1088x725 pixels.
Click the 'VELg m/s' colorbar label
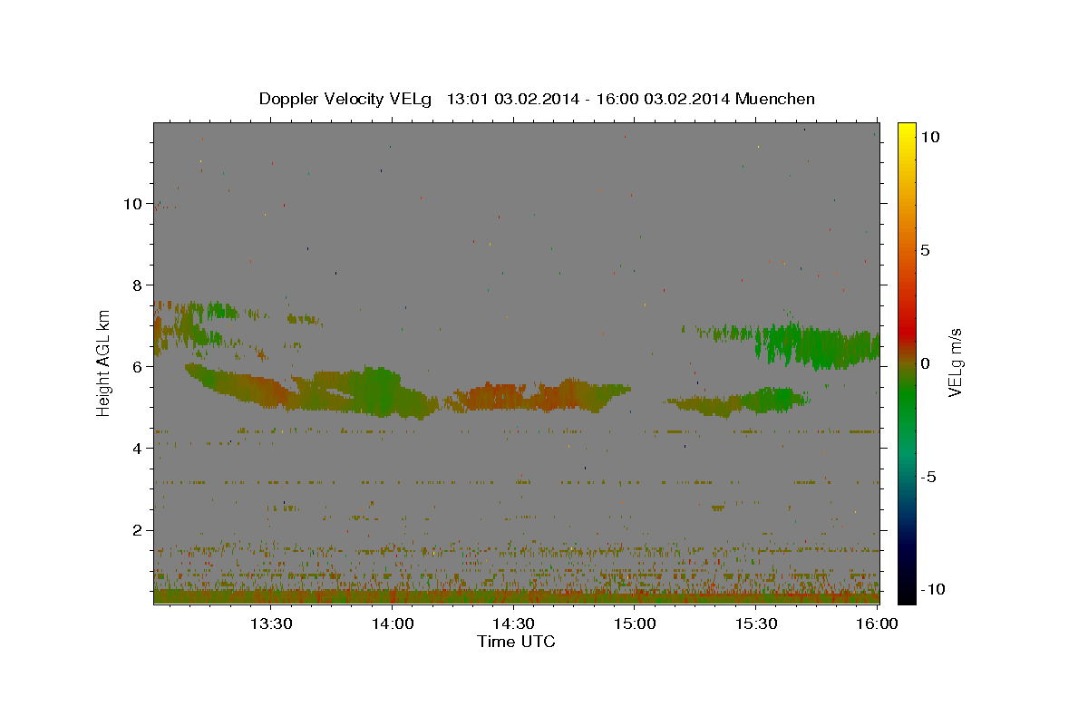click(x=956, y=362)
